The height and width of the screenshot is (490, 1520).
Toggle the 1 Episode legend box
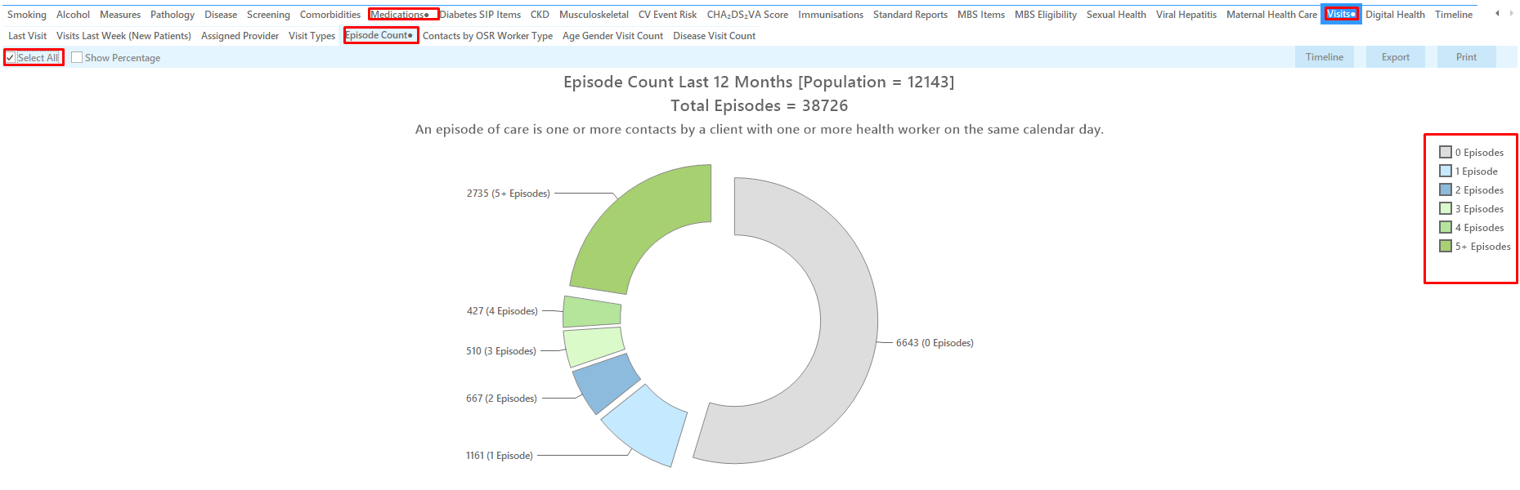pos(1446,171)
